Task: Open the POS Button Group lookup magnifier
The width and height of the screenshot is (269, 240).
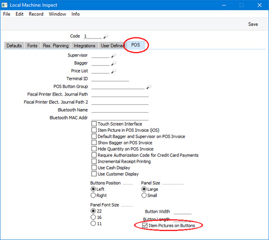Action: point(148,87)
